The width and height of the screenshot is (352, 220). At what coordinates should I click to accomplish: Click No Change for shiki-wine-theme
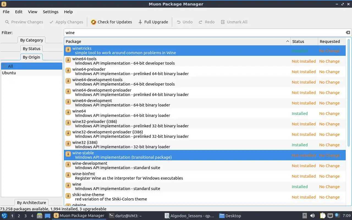pos(329,197)
